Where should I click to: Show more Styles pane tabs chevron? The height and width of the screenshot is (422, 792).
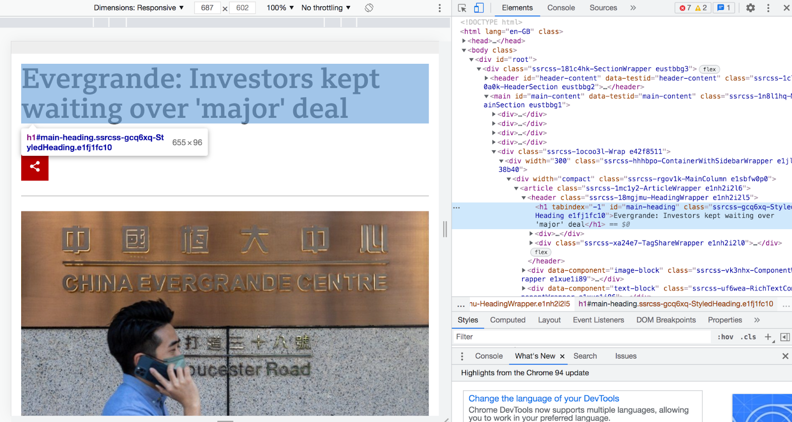(x=757, y=320)
